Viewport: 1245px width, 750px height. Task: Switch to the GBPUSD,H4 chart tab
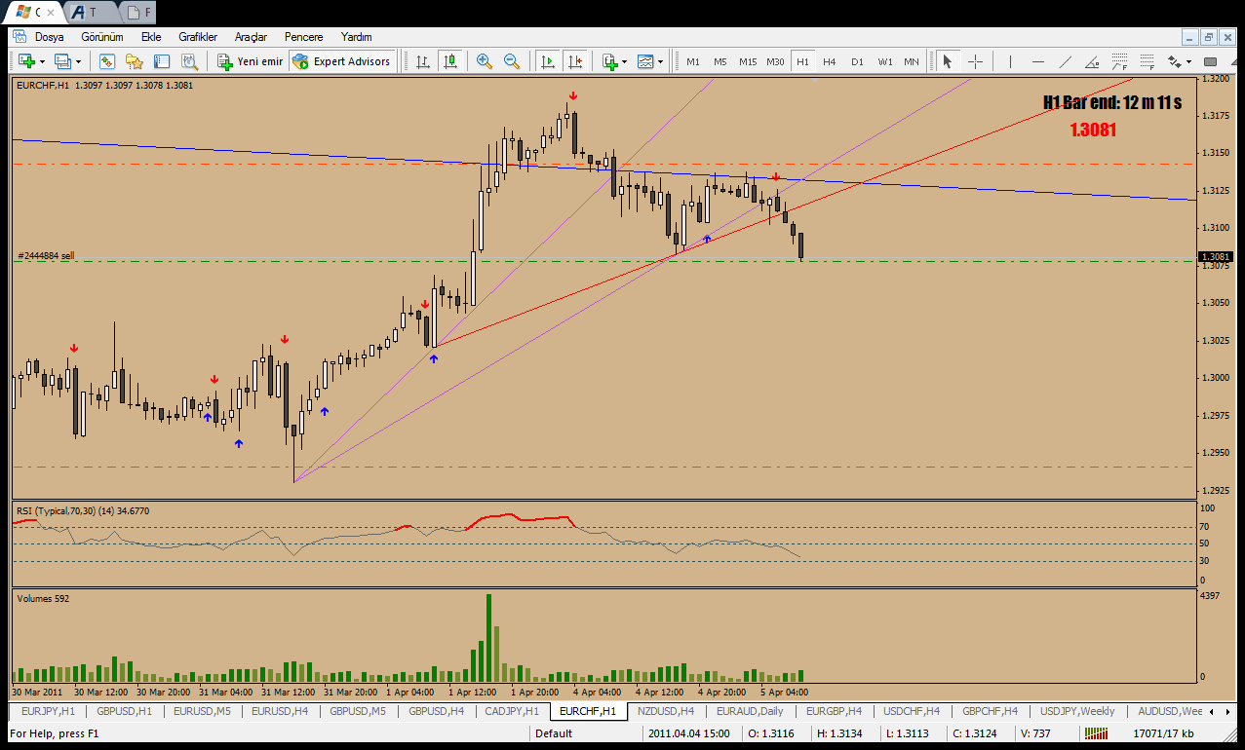(x=436, y=712)
